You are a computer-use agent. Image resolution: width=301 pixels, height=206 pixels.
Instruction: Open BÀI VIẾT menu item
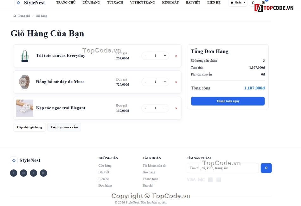(x=193, y=3)
